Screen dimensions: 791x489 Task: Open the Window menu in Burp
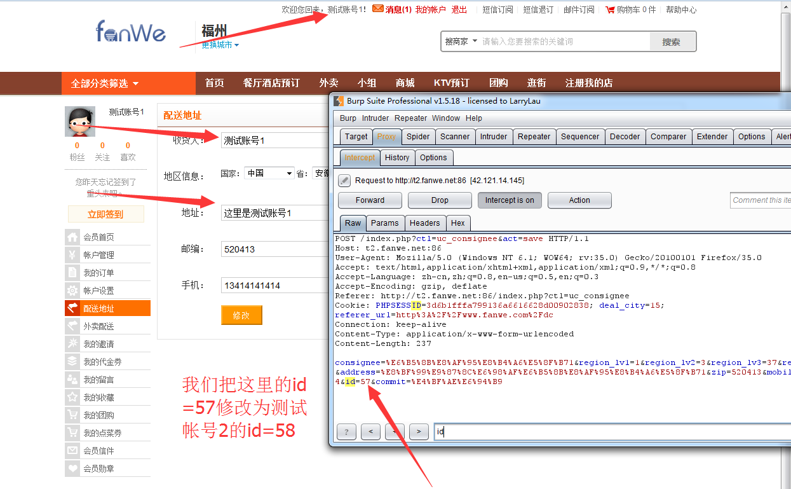[x=446, y=118]
